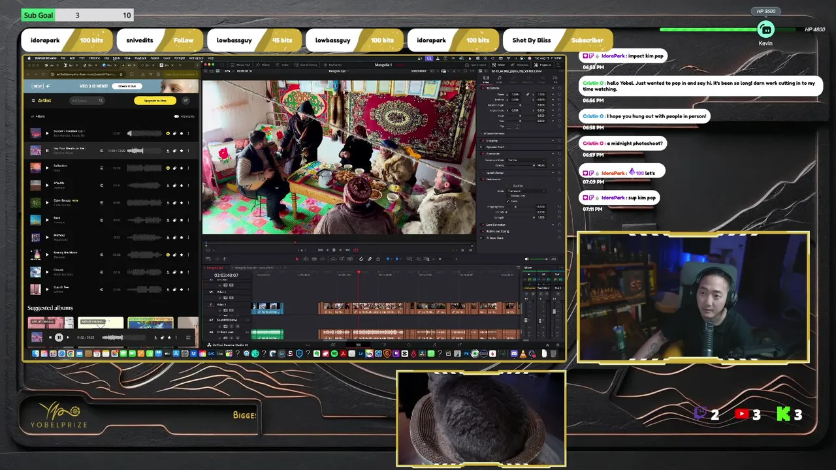
Task: Toggle the Inspector panel button
Action: click(543, 65)
